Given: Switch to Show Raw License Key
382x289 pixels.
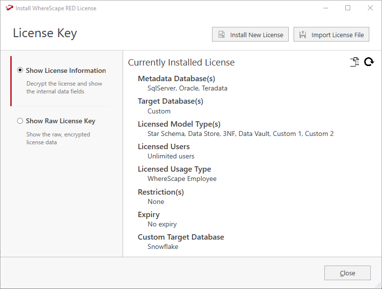Looking at the screenshot, I should [x=20, y=121].
